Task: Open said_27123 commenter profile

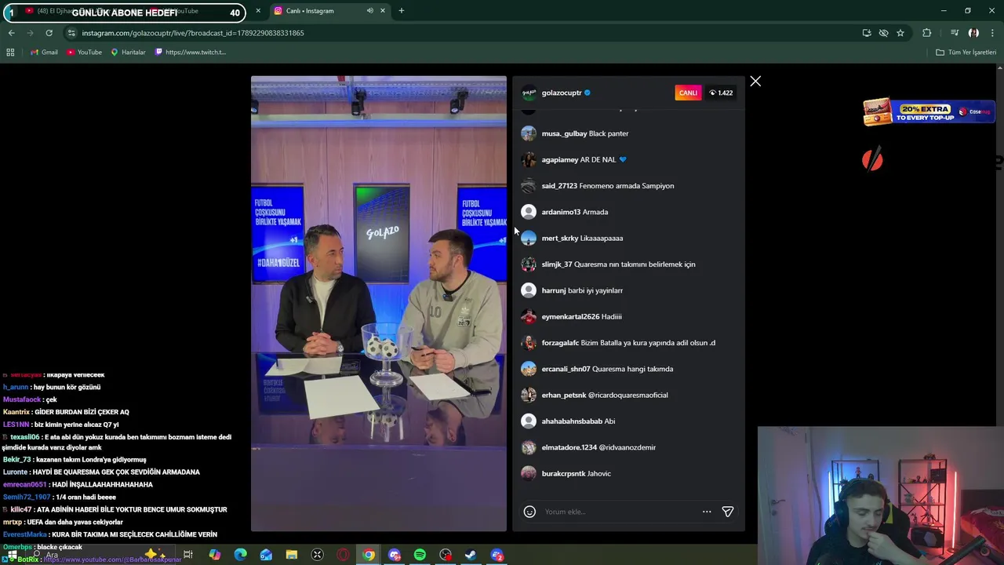Action: tap(559, 186)
